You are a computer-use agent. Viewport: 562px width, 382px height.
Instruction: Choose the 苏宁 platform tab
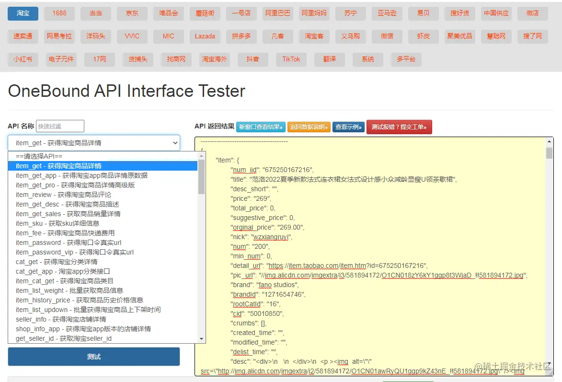click(x=350, y=13)
